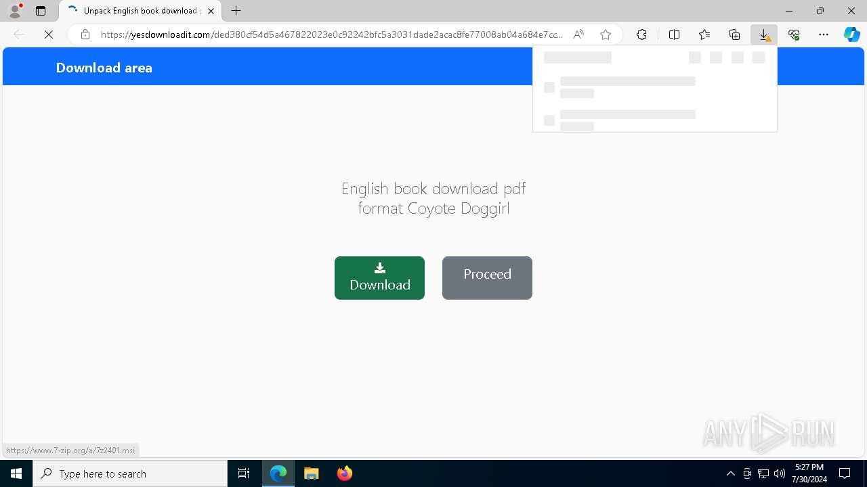The width and height of the screenshot is (867, 487).
Task: Open the clock showing 5:27 PM
Action: point(809,473)
